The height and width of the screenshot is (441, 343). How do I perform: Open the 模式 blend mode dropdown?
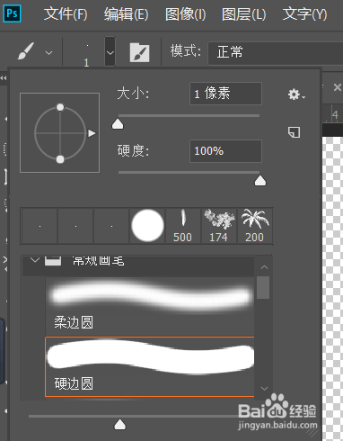pos(276,53)
